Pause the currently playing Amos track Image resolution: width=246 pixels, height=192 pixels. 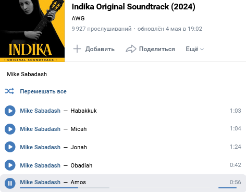pos(10,183)
